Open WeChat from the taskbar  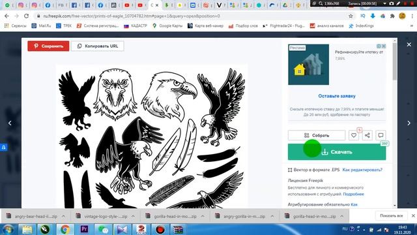(x=103, y=229)
